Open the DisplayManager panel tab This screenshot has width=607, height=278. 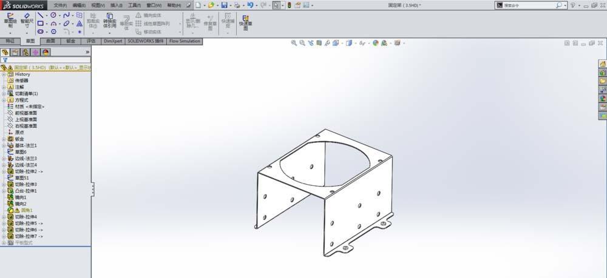click(x=46, y=52)
